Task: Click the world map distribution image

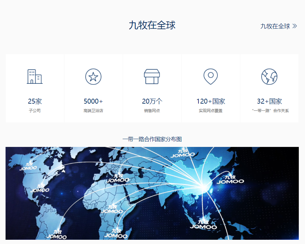Action: [152, 194]
